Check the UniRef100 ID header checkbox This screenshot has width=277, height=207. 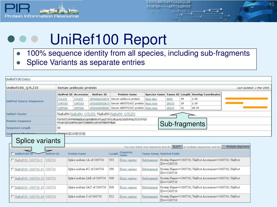(x=12, y=154)
